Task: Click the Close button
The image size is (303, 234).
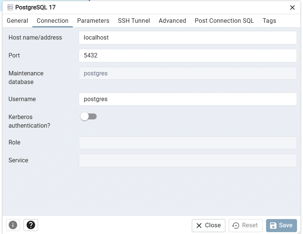Action: tap(209, 225)
